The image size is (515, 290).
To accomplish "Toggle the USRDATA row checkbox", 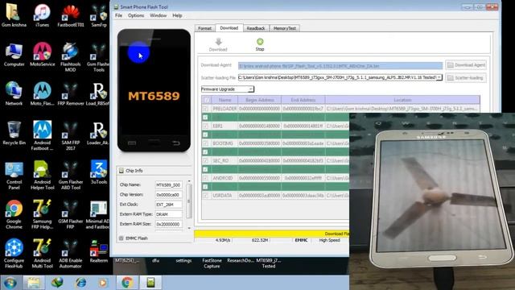I will (206, 195).
